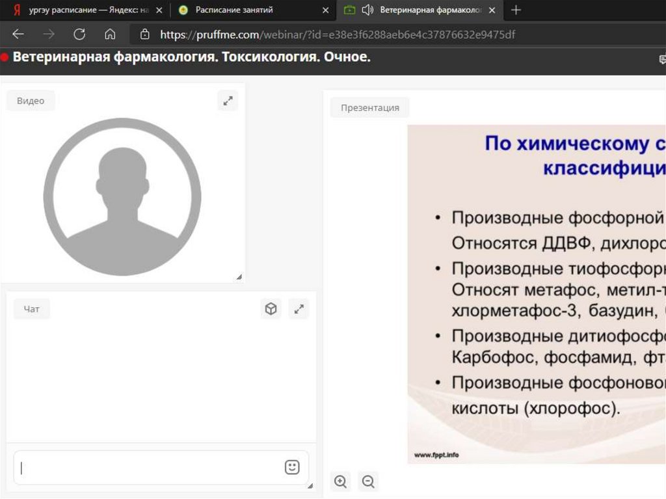This screenshot has width=666, height=499.
Task: Navigate back in browser history
Action: (x=18, y=34)
